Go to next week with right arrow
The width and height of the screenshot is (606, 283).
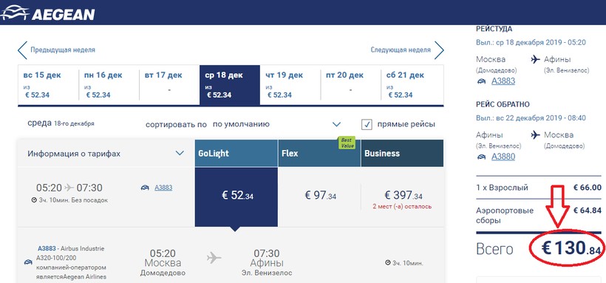point(439,50)
